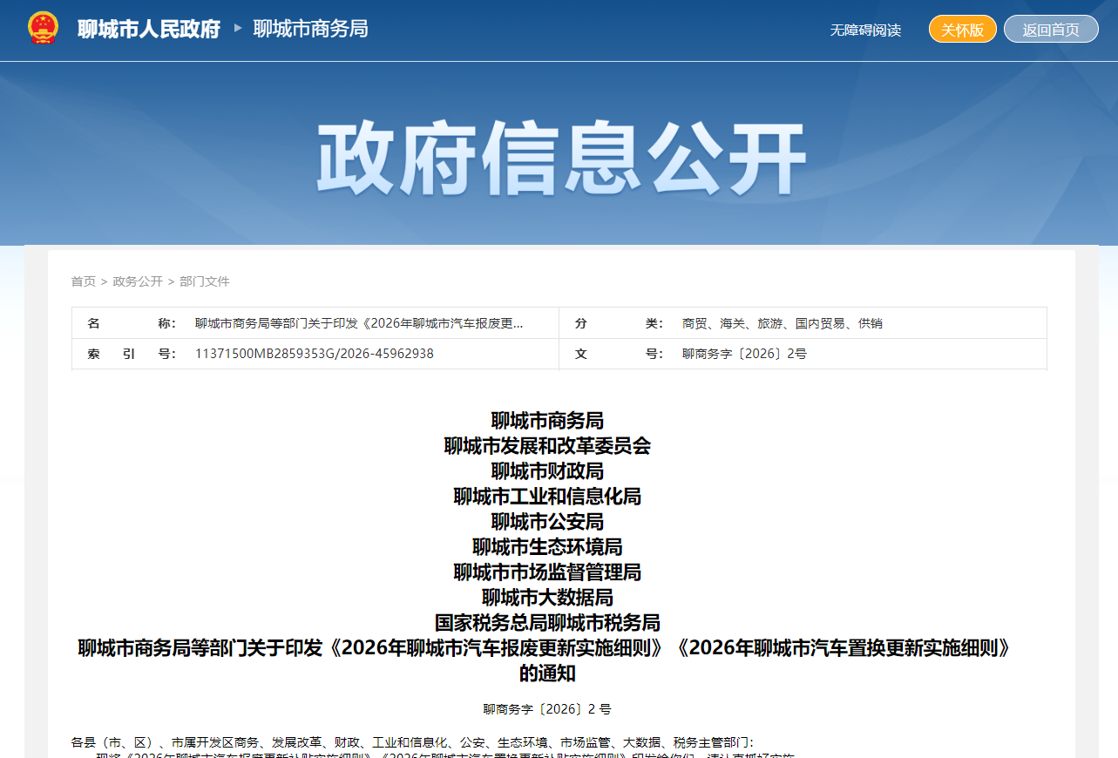Click the arrow separator icon in header
Viewport: 1118px width, 758px height.
coord(238,28)
